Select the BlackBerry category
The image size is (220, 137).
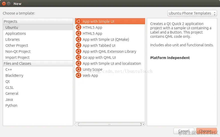pos(38,75)
